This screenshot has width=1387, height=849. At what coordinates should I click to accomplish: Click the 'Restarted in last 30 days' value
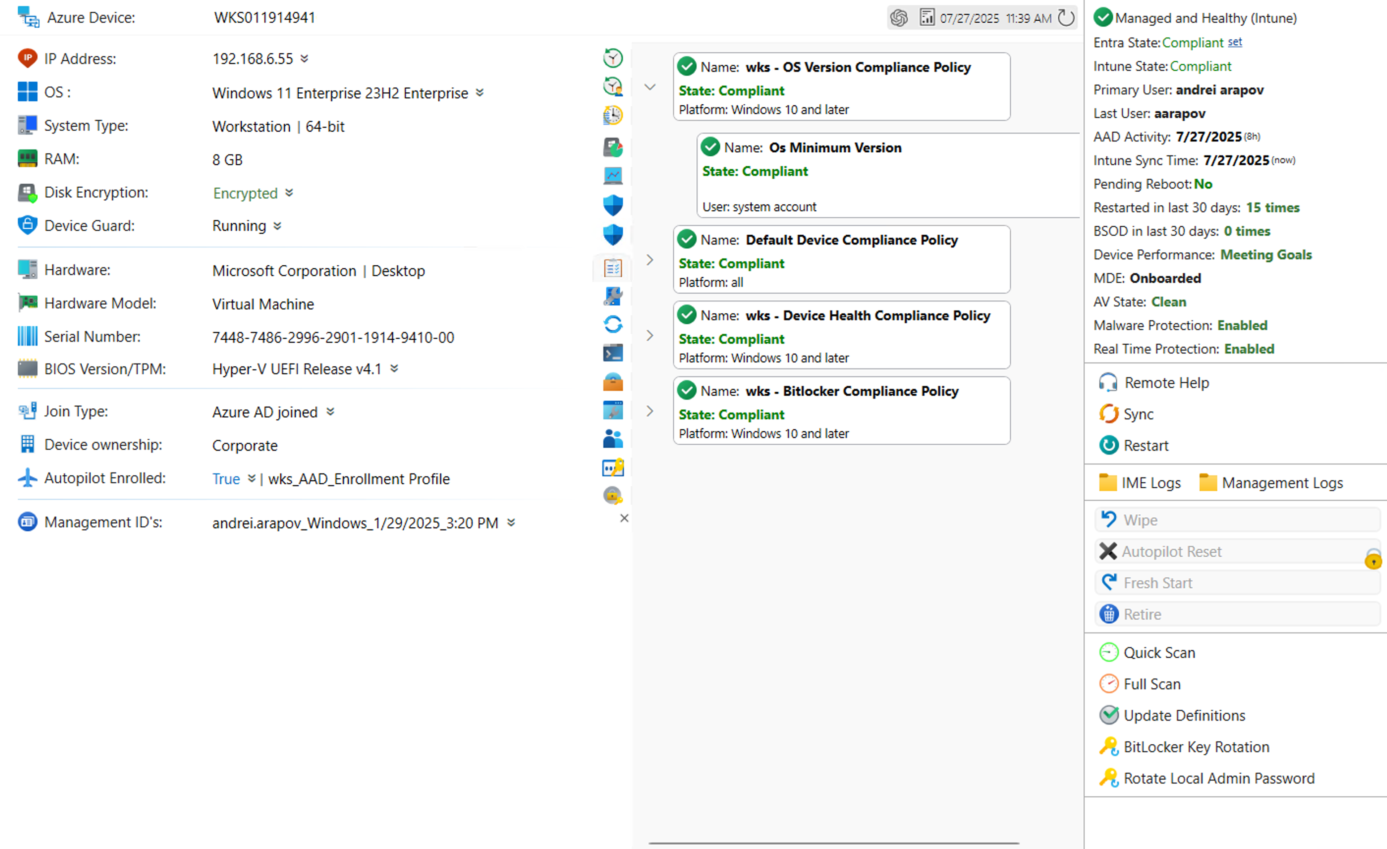[1273, 208]
